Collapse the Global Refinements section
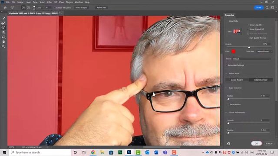Image resolution: width=278 pixels, height=156 pixels. coord(226,113)
